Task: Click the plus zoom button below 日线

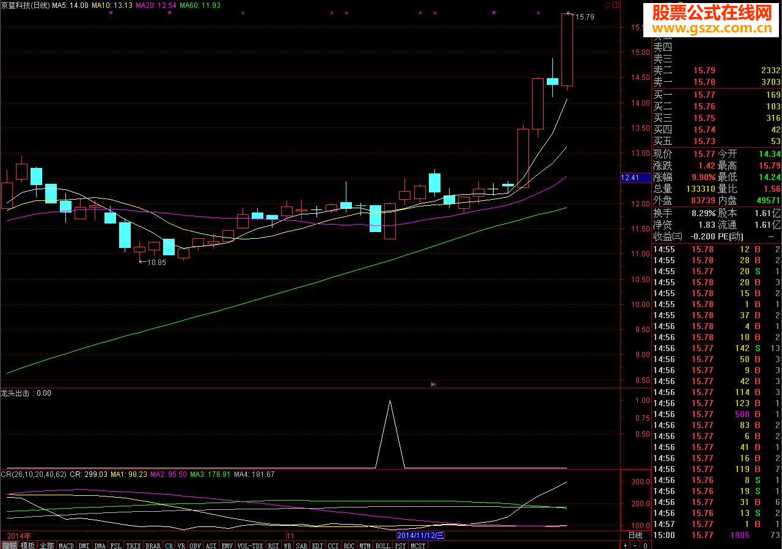Action: click(x=625, y=545)
